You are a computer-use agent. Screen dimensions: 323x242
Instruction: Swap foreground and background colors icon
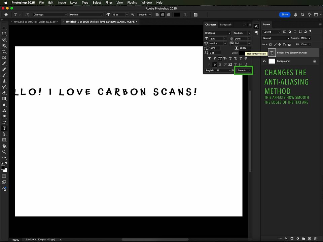(x=6, y=163)
